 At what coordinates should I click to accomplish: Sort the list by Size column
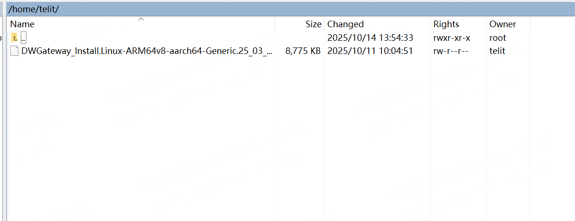[x=313, y=24]
